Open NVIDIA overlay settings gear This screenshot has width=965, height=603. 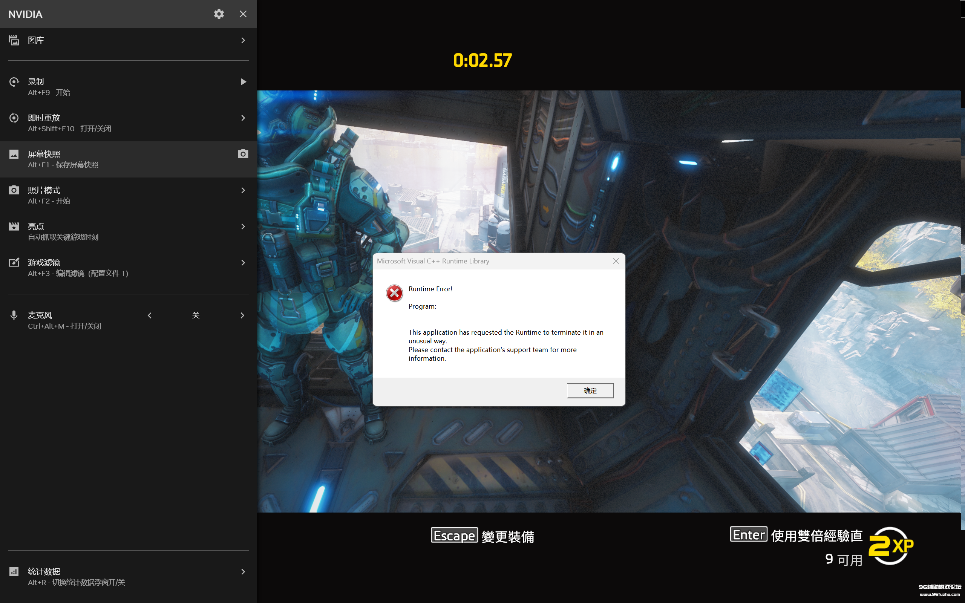219,14
